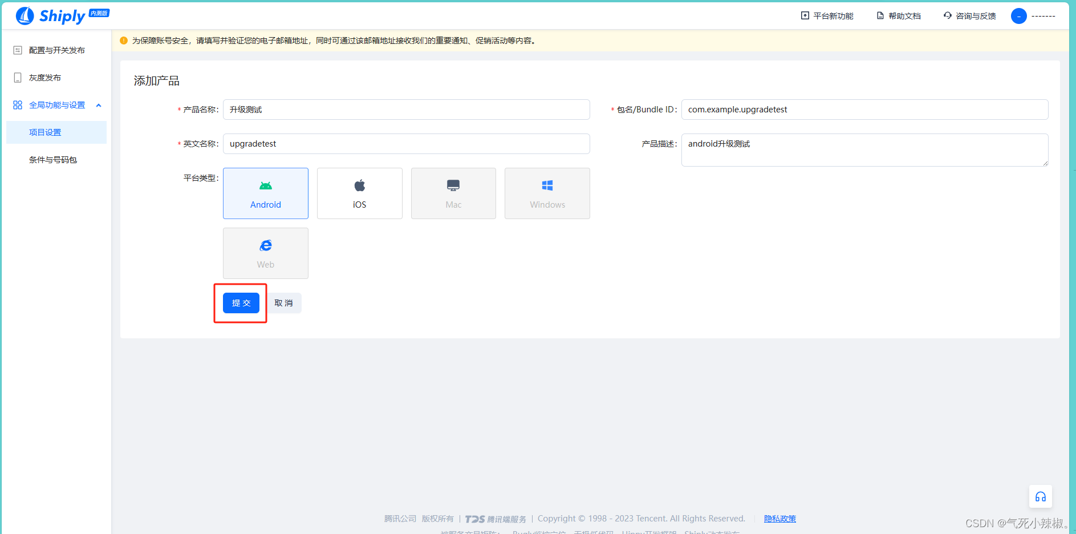Open the account dropdown next to avatar

[x=1042, y=16]
